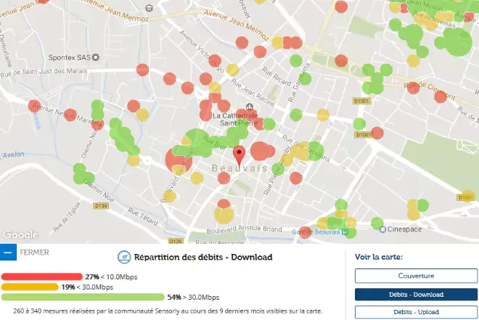The width and height of the screenshot is (479, 320).
Task: Open the Google logo link on the map
Action: 20,235
